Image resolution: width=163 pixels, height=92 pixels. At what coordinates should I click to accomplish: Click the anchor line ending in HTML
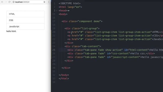115,32
